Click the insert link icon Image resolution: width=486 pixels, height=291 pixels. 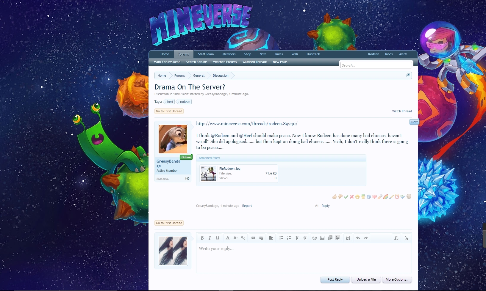(x=253, y=238)
